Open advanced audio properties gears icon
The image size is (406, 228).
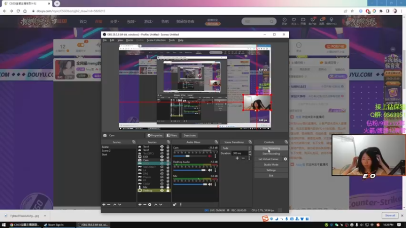click(x=175, y=205)
